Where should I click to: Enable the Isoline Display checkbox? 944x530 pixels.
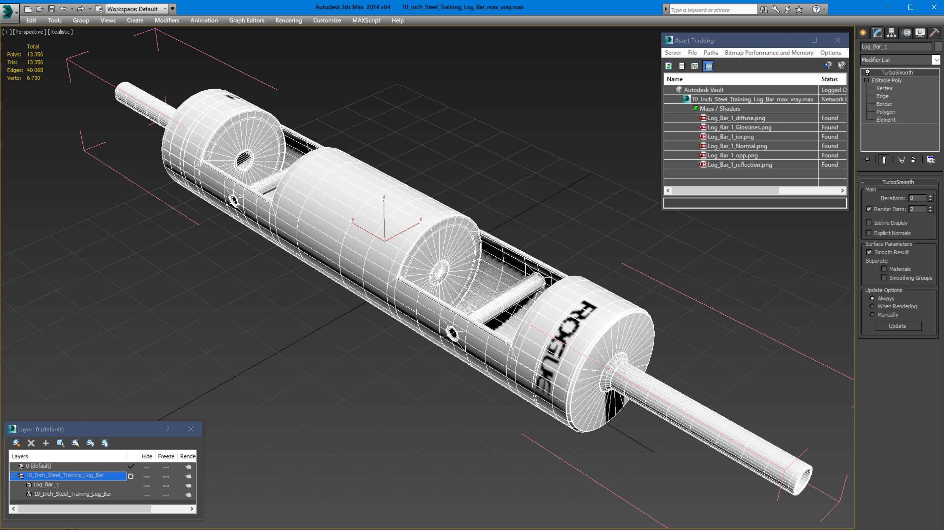tap(869, 223)
